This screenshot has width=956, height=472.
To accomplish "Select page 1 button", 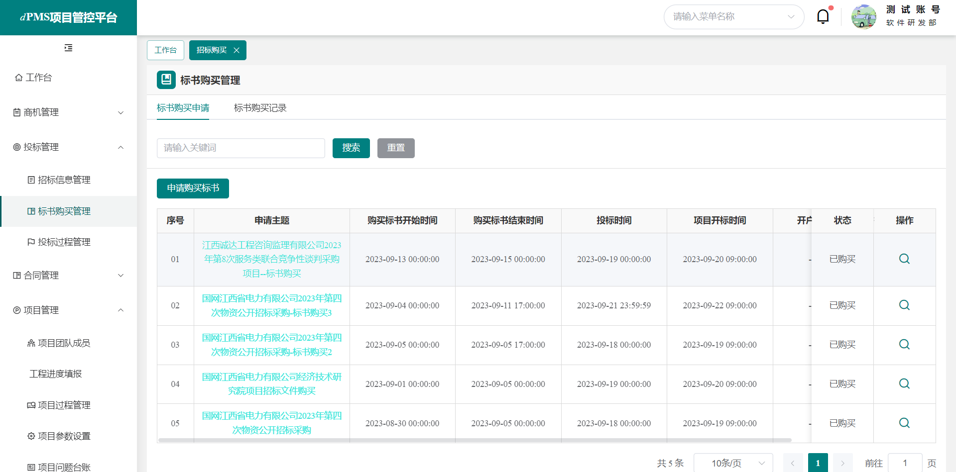I will pos(818,463).
